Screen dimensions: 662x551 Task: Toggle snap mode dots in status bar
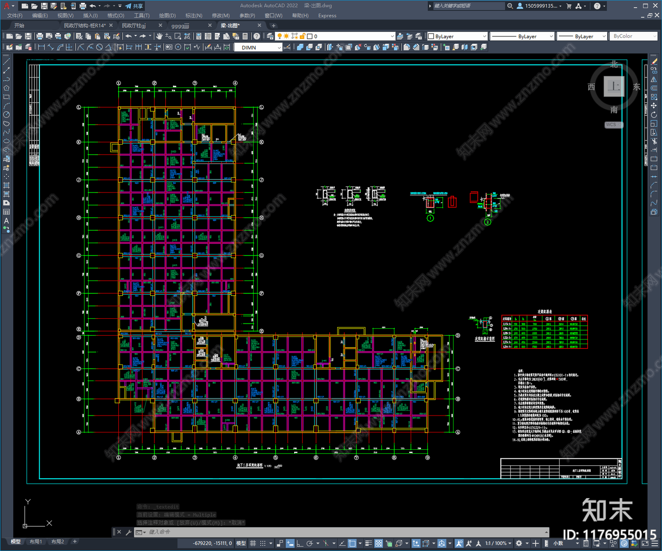coord(263,543)
